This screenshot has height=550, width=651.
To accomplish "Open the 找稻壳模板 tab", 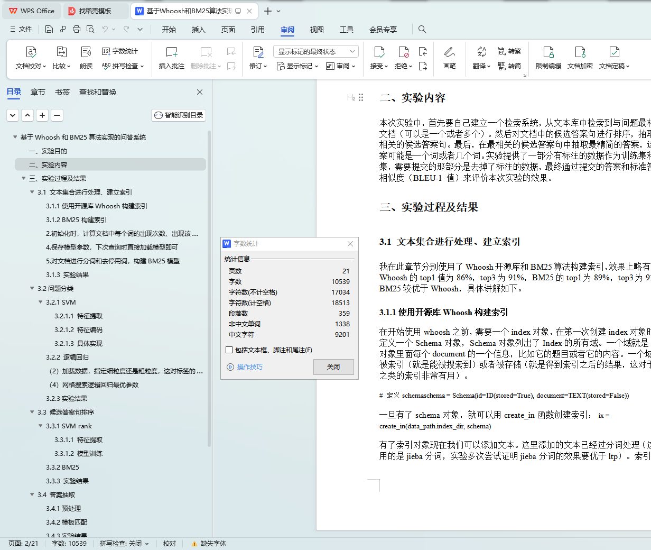I will 95,11.
